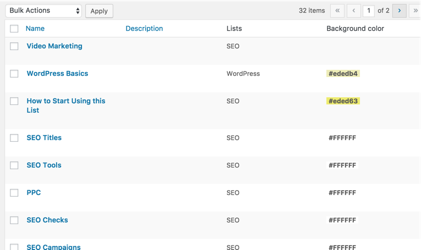This screenshot has width=421, height=250.
Task: Open How to Start Using this List
Action: point(66,105)
